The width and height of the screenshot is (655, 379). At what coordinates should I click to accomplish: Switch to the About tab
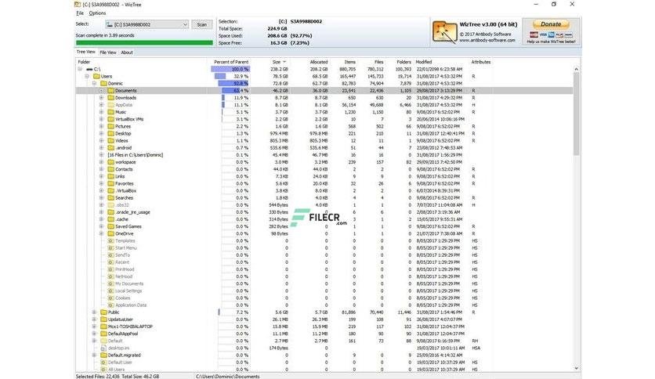tap(127, 52)
